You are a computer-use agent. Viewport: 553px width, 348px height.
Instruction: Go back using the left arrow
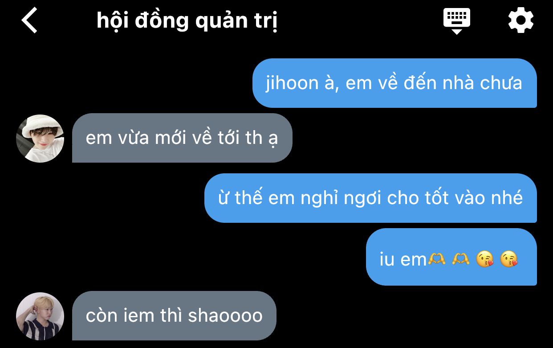click(29, 21)
